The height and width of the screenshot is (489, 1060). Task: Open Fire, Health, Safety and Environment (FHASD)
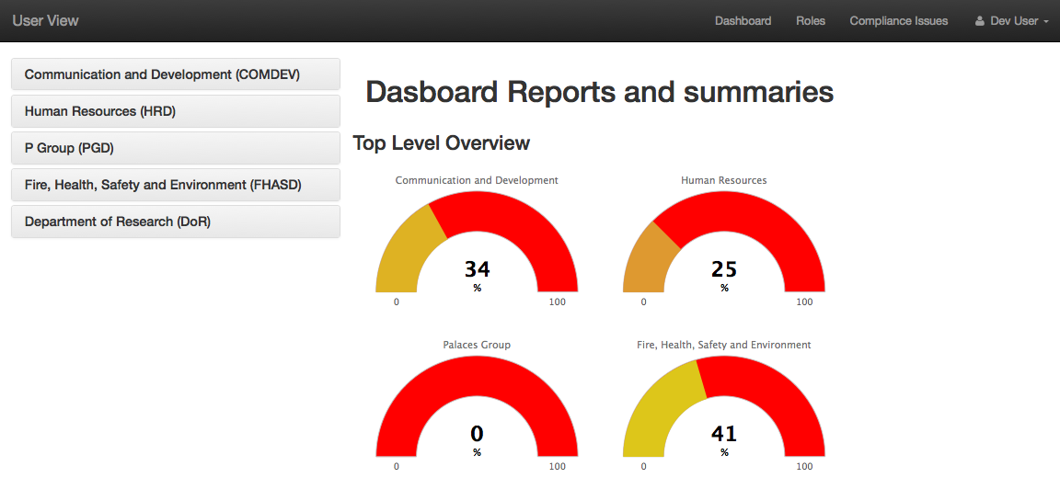176,185
